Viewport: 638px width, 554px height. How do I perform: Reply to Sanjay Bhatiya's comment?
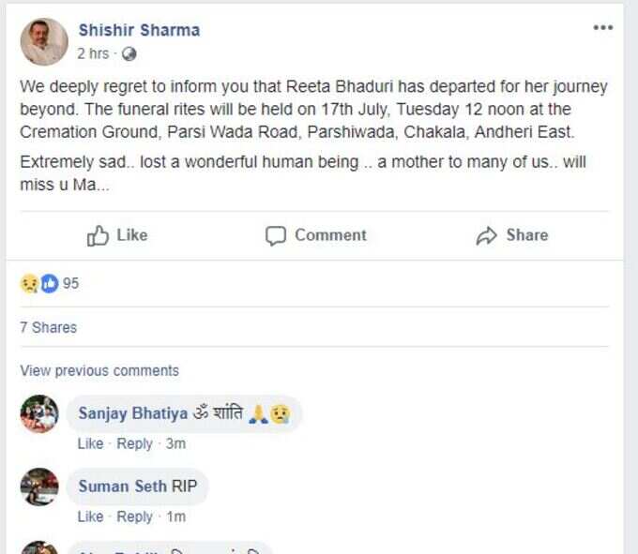click(135, 443)
